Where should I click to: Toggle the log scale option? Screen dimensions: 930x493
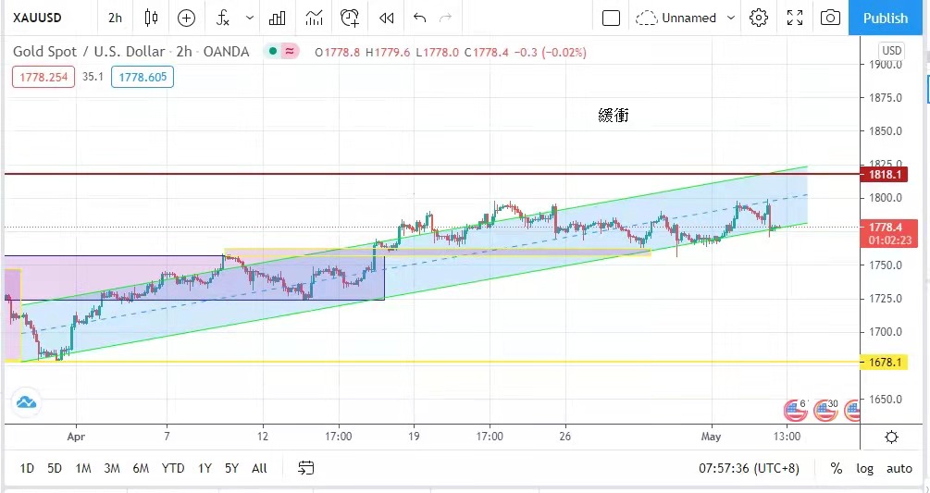point(864,468)
